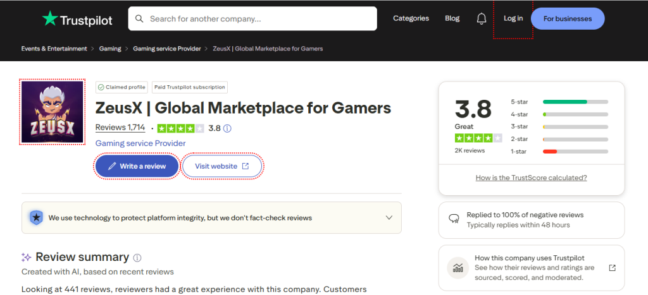Open the Reviews 1,714 link

120,128
